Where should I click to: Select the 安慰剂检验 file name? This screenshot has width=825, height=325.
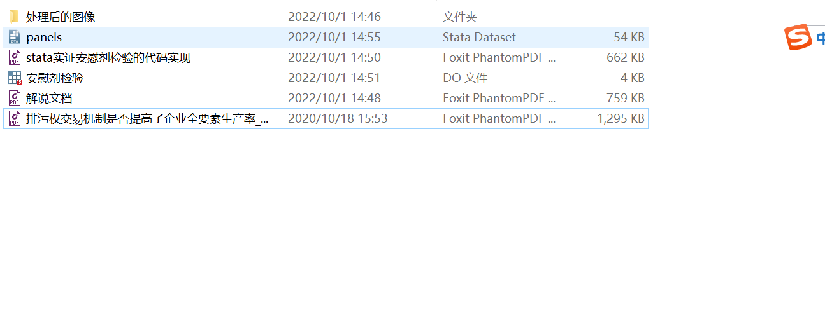55,78
